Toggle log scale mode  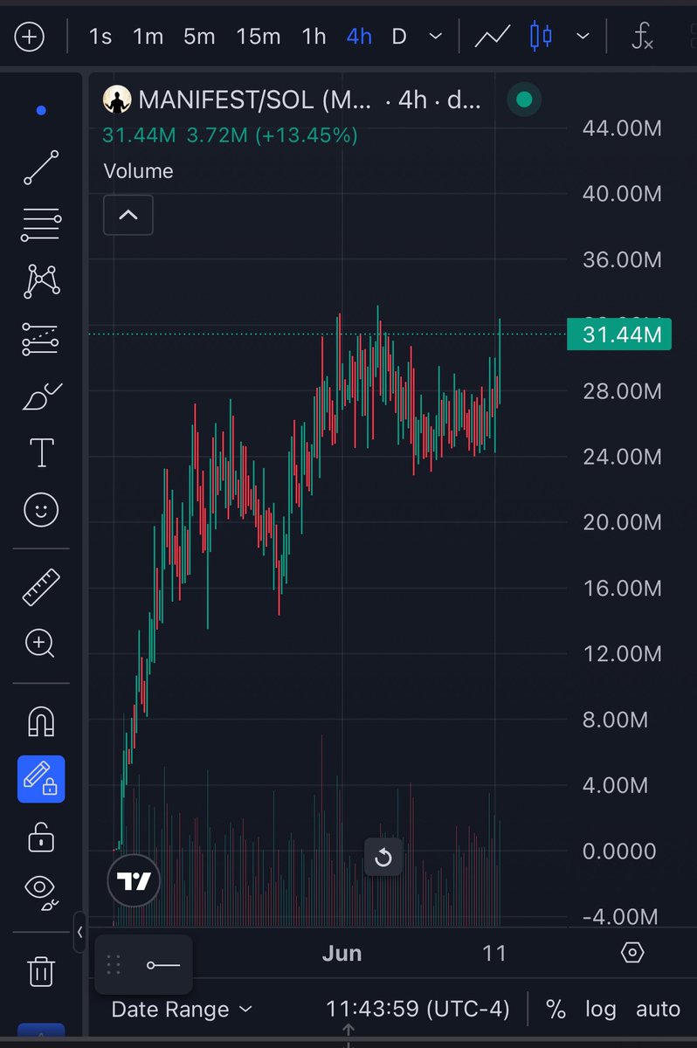(601, 1010)
